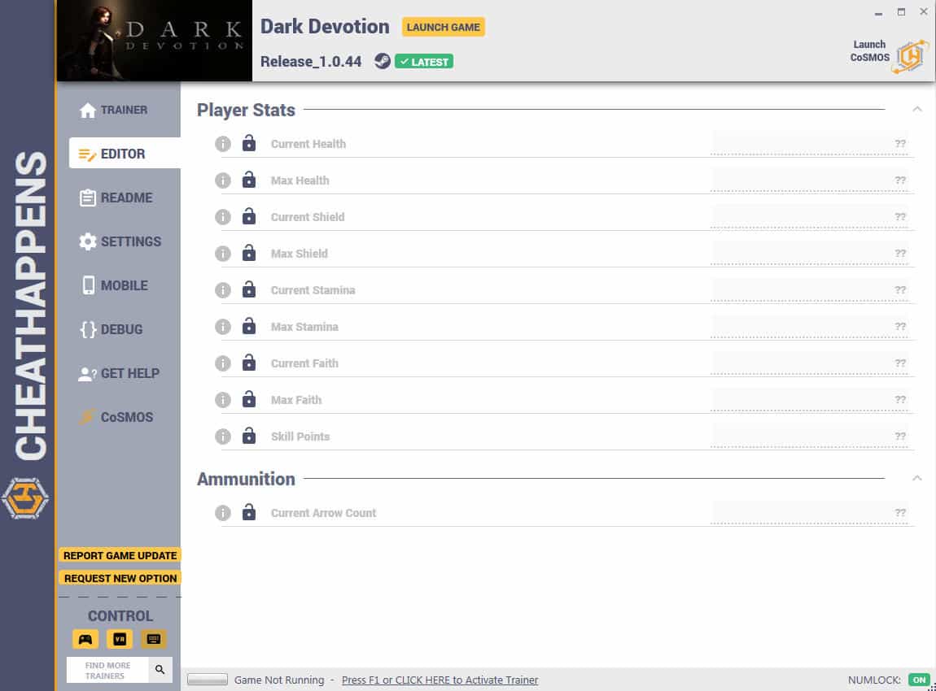Viewport: 936px width, 691px height.
Task: Click the Current Arrow Count value field
Action: coord(809,512)
